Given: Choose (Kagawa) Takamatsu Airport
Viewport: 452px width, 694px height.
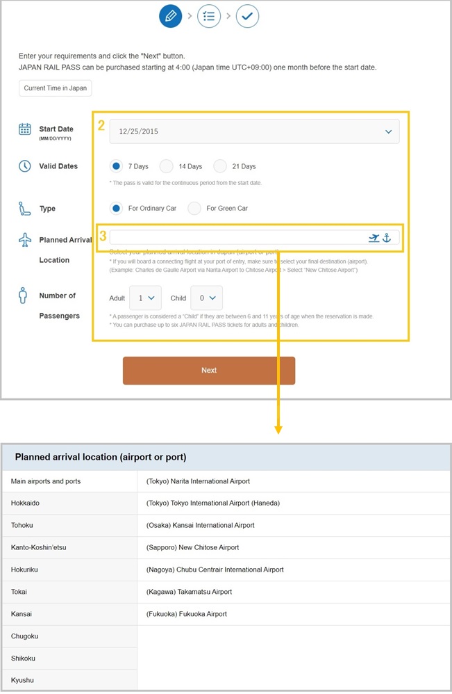Looking at the screenshot, I should point(294,592).
